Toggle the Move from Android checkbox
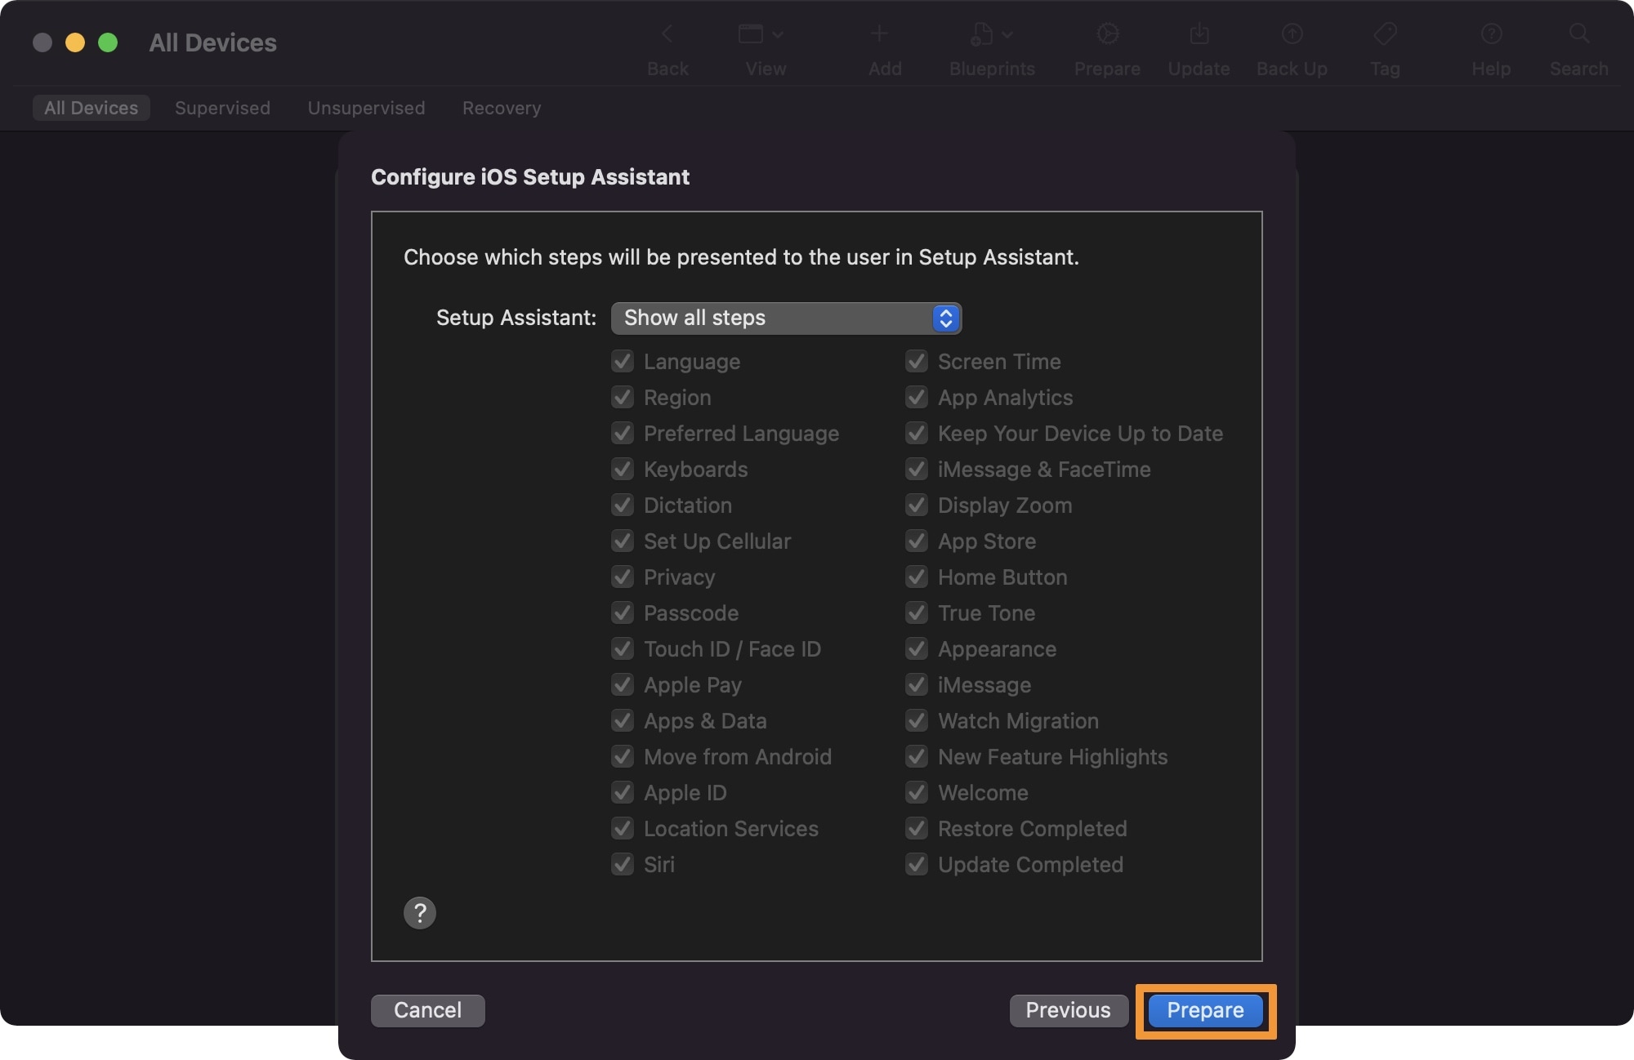 (623, 756)
